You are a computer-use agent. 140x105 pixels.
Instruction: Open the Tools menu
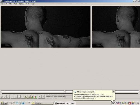[x=27, y=4]
